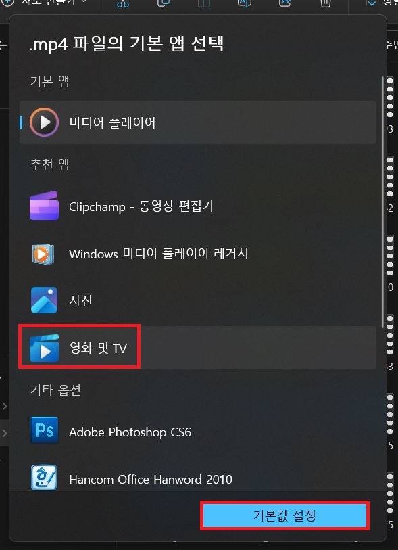Expand chevron above the highlighted Explorer navigation row

pos(5,406)
